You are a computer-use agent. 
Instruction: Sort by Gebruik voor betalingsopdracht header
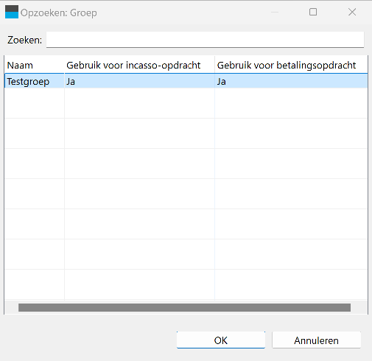291,65
